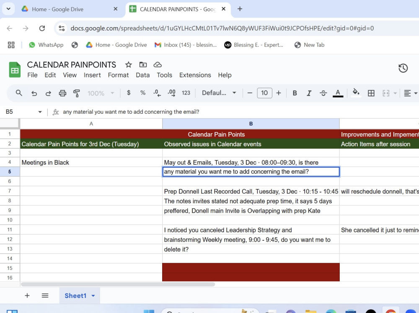
Task: Open the View menu
Action: tap(70, 75)
